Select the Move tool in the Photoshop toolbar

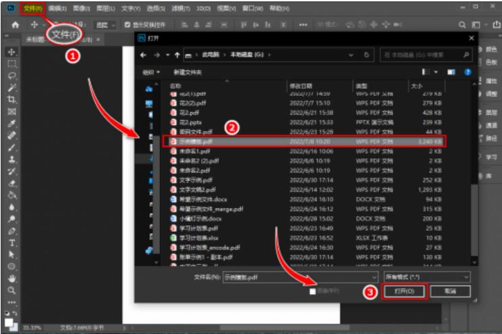[11, 52]
